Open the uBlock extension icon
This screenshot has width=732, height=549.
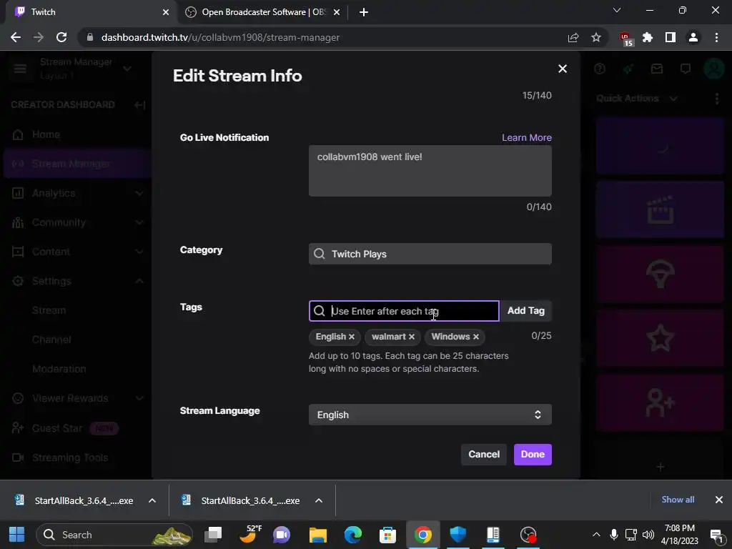tap(625, 39)
